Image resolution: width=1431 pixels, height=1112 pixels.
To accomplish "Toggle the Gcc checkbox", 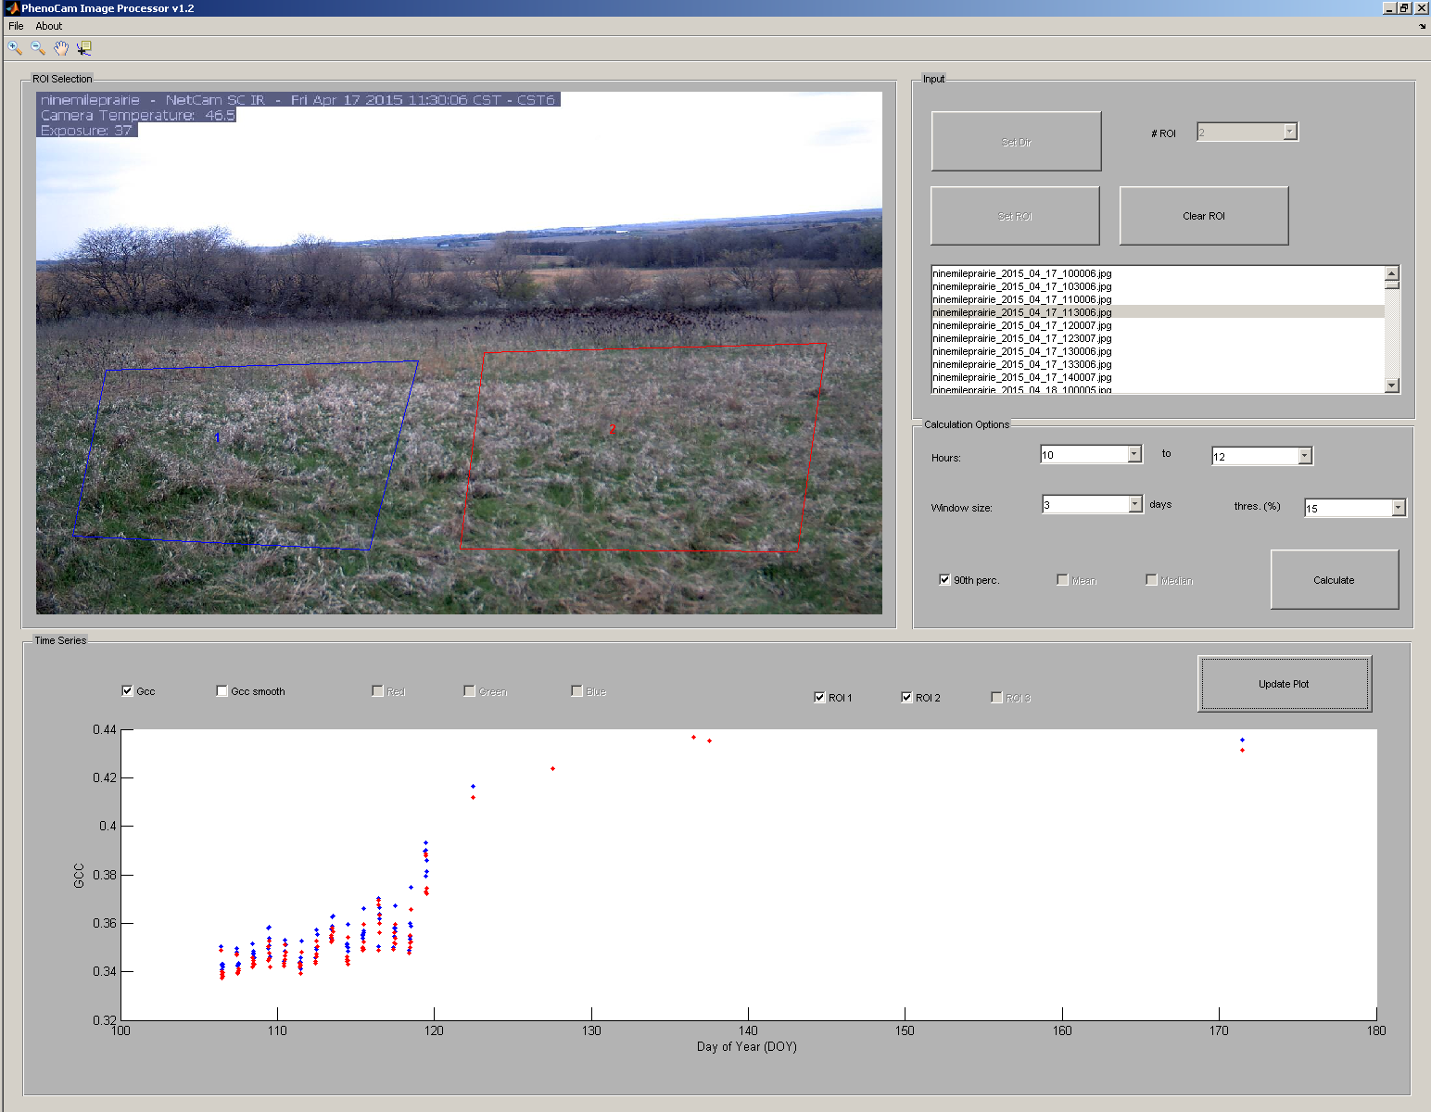I will point(127,691).
